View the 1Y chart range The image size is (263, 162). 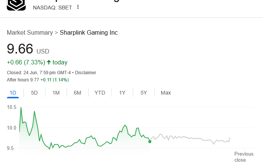[x=122, y=93]
